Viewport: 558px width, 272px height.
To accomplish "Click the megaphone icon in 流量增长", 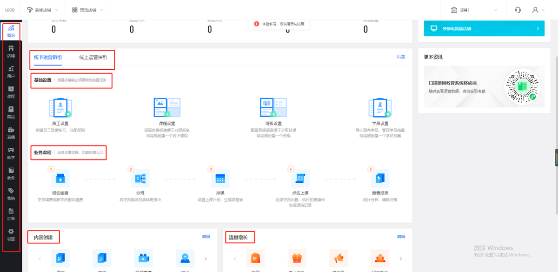I will pos(339,258).
